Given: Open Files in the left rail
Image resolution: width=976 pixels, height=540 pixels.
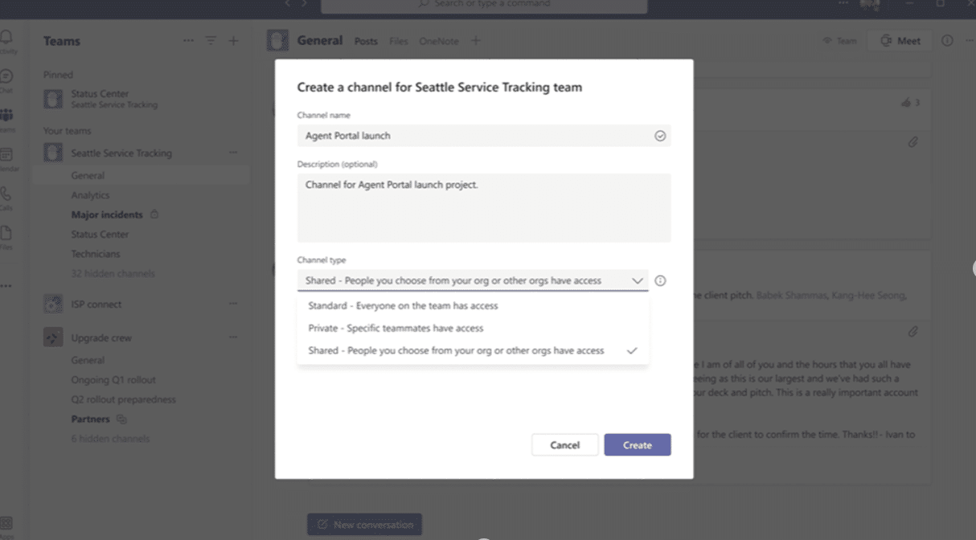Looking at the screenshot, I should [6, 236].
